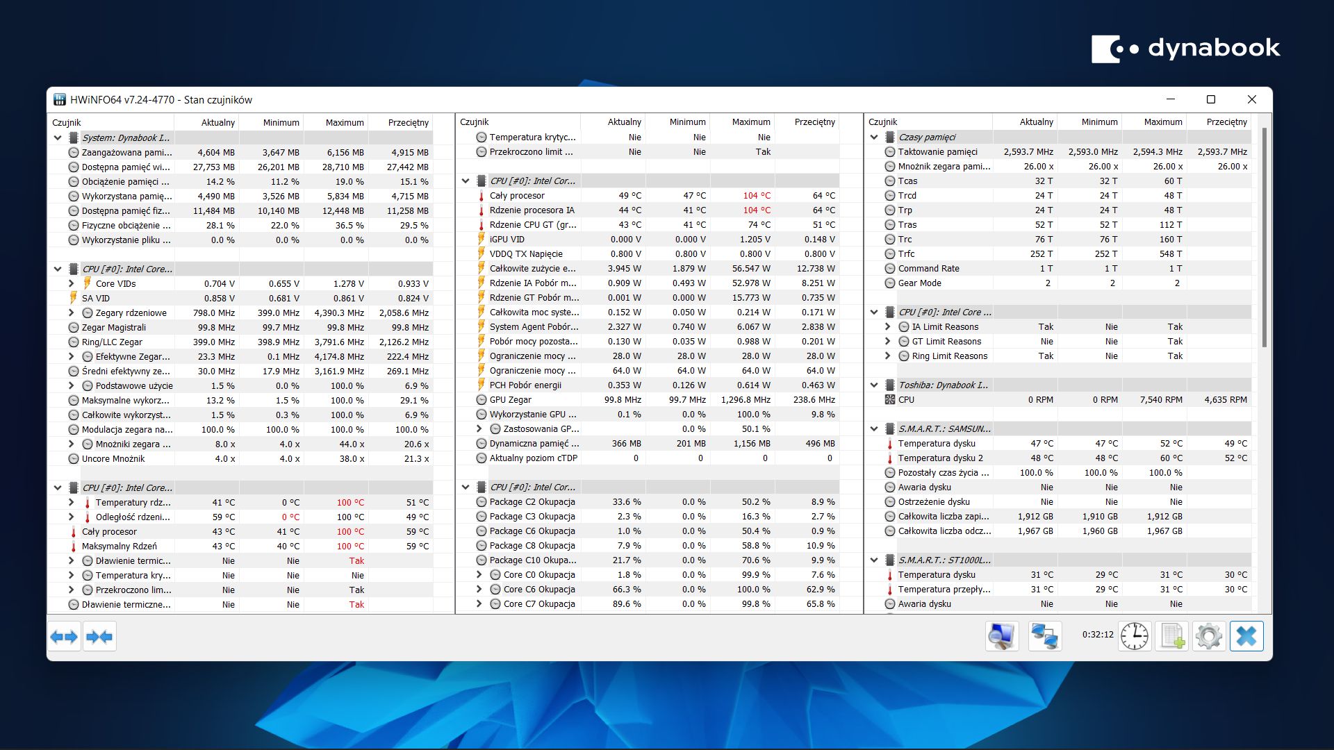
Task: Click the expand columns arrows button
Action: pos(64,637)
